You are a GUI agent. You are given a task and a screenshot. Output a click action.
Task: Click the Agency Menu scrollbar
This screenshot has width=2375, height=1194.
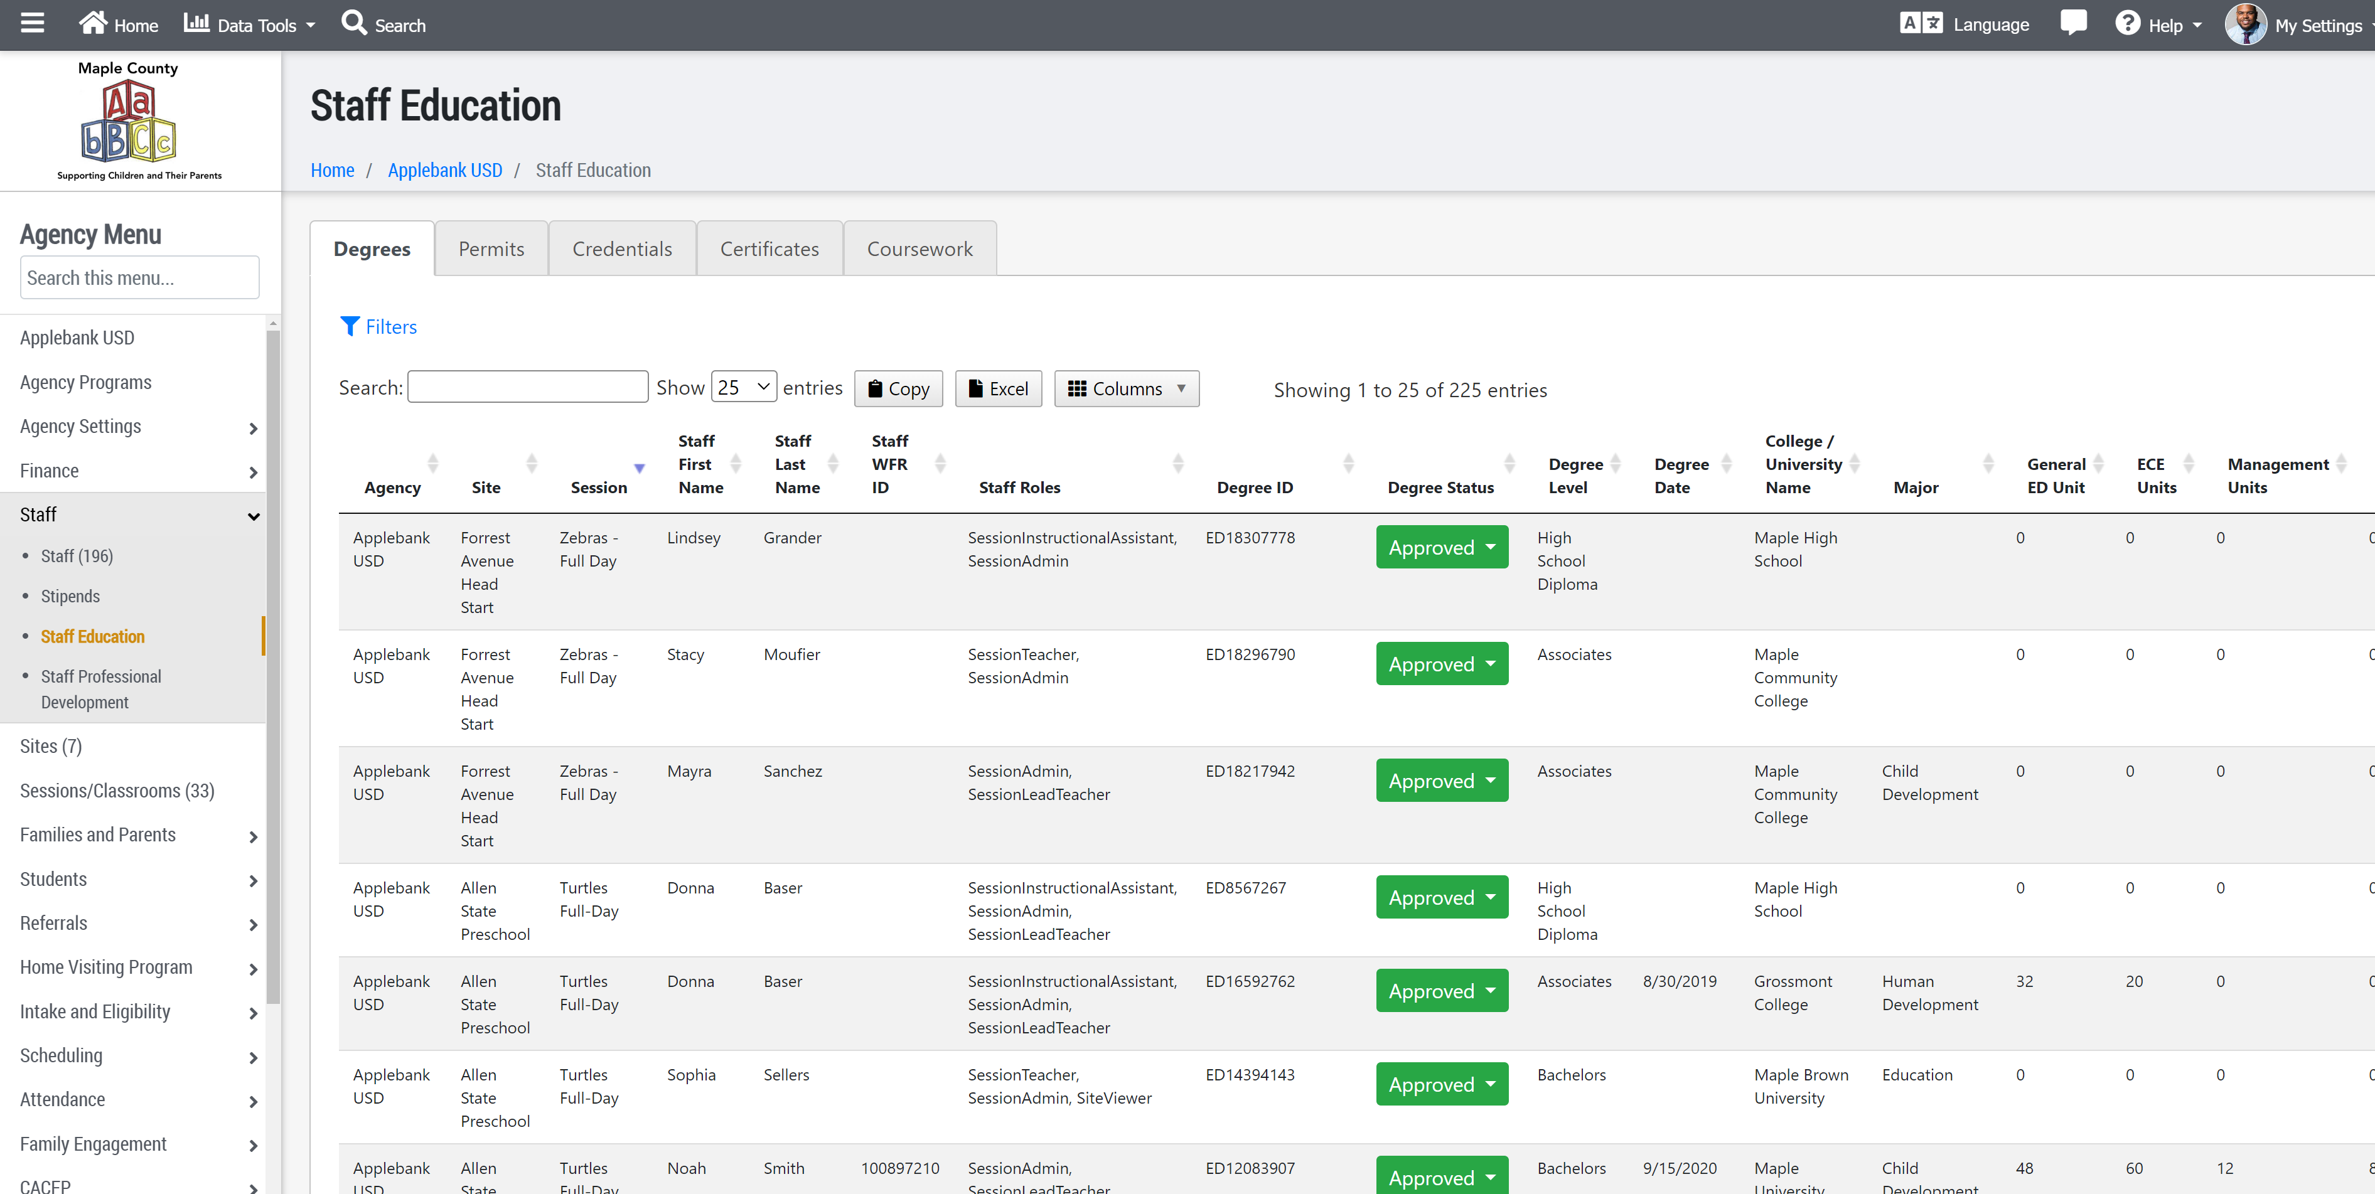[x=273, y=664]
